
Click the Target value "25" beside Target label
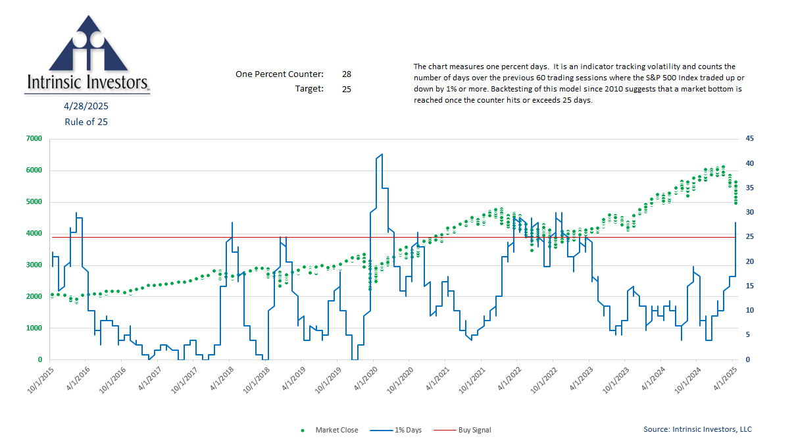347,89
